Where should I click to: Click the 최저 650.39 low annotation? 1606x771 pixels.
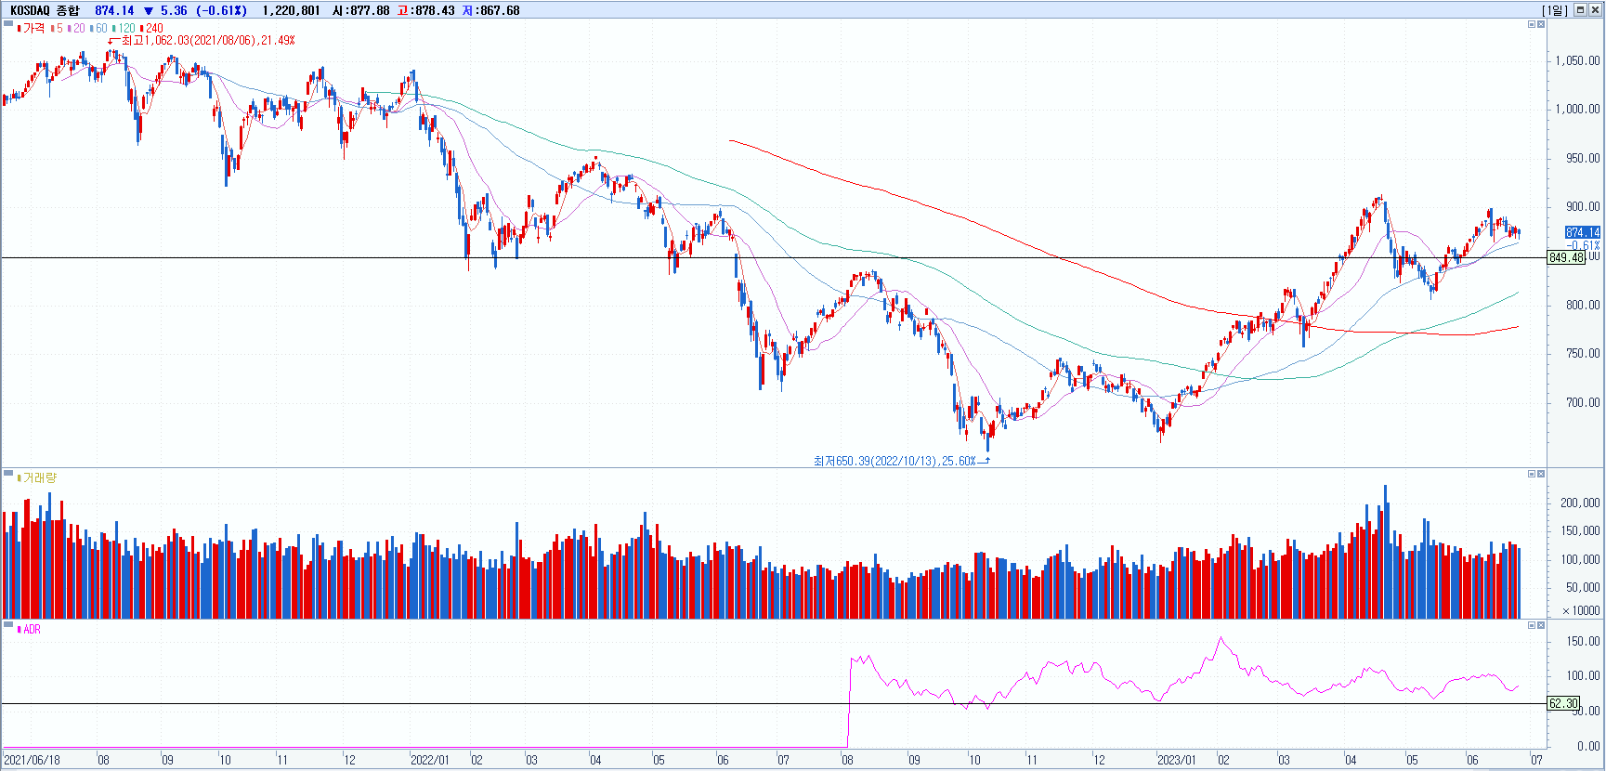tap(894, 461)
